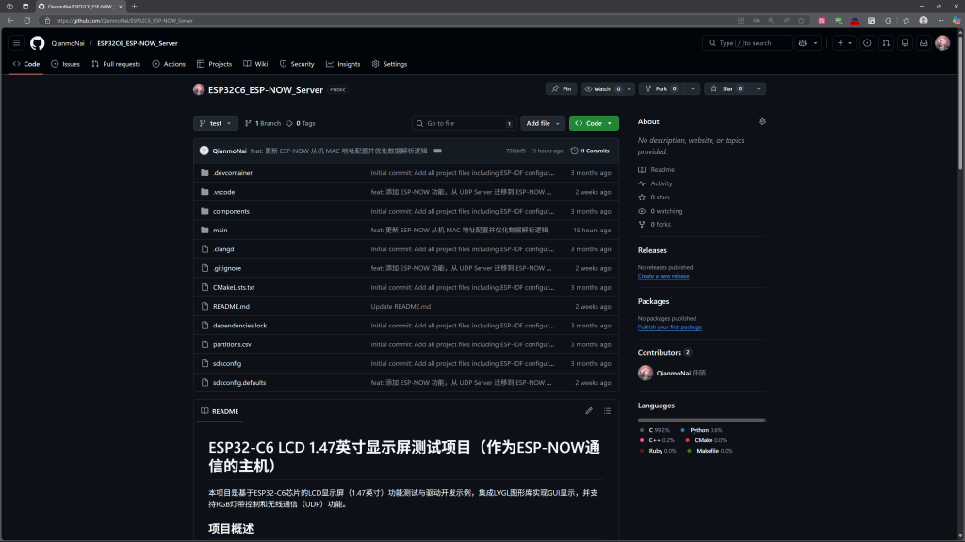Open the user avatar menu in header
The image size is (965, 542).
click(942, 43)
